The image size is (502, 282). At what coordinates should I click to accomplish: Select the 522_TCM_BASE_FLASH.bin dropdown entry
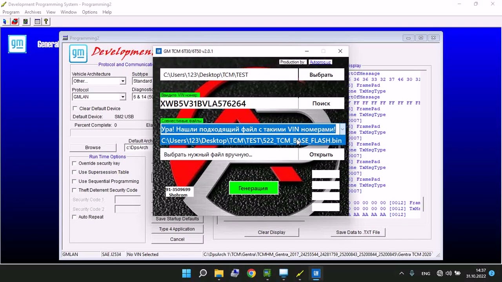click(253, 141)
